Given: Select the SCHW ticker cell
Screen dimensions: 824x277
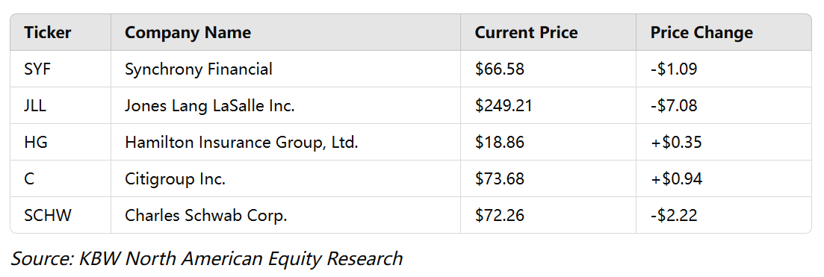Looking at the screenshot, I should click(61, 216).
